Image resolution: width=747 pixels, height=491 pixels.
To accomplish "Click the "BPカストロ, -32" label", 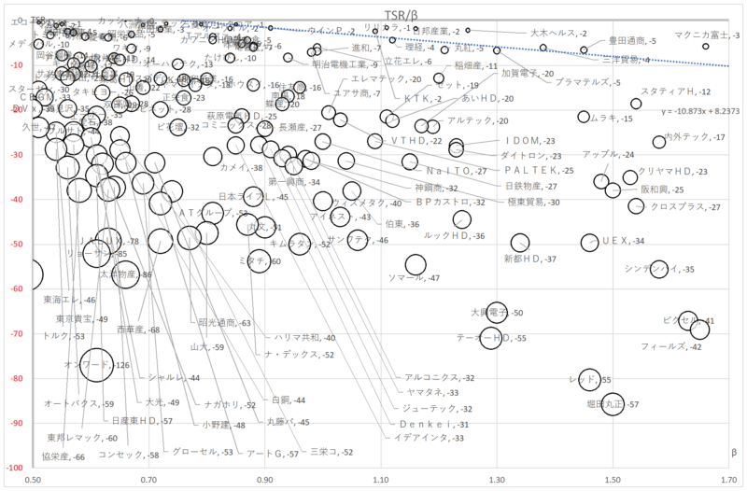I will click(451, 202).
